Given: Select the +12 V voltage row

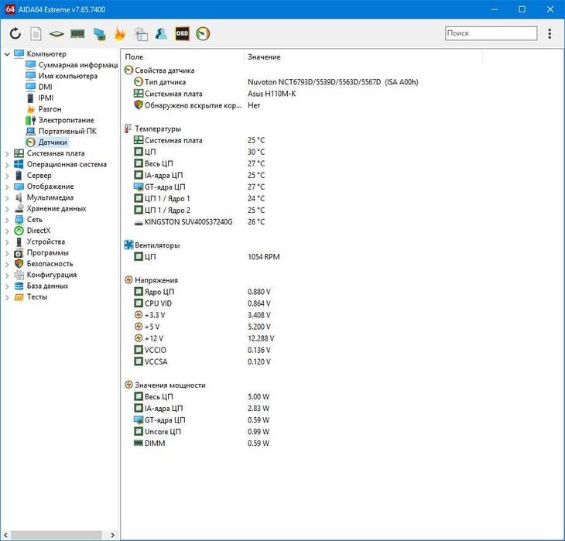Looking at the screenshot, I should point(204,338).
